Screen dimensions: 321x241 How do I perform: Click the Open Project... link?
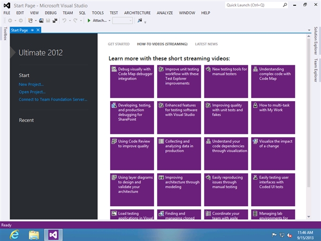[32, 92]
